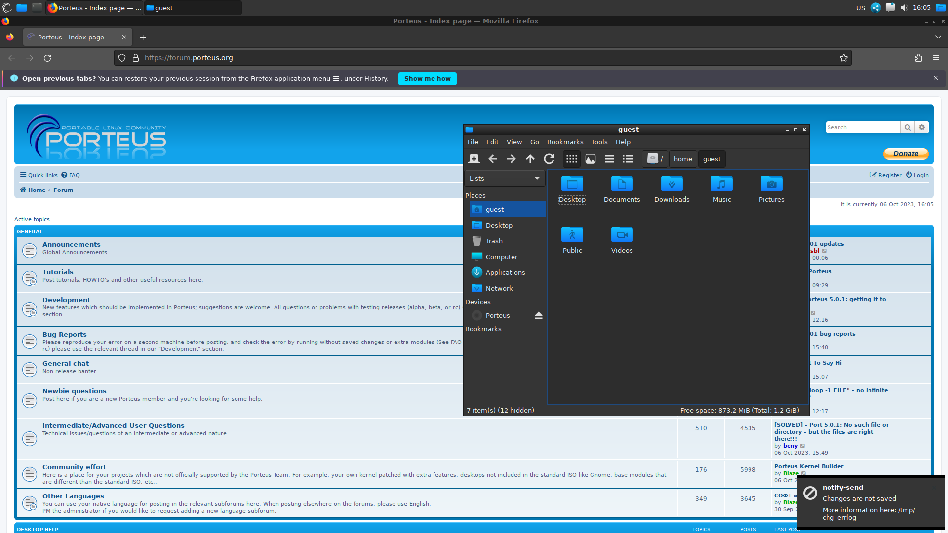Click the site security shield icon
The height and width of the screenshot is (533, 948).
click(x=122, y=58)
